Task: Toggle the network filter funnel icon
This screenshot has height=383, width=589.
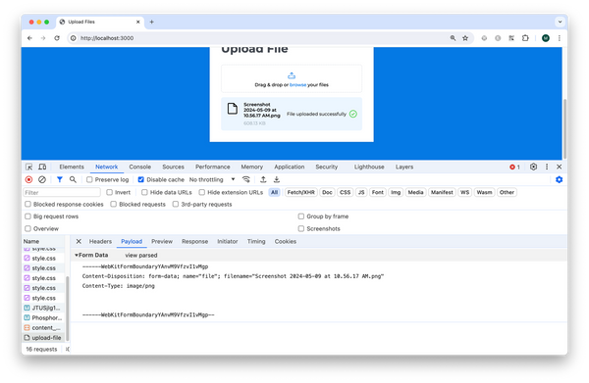Action: pos(59,180)
